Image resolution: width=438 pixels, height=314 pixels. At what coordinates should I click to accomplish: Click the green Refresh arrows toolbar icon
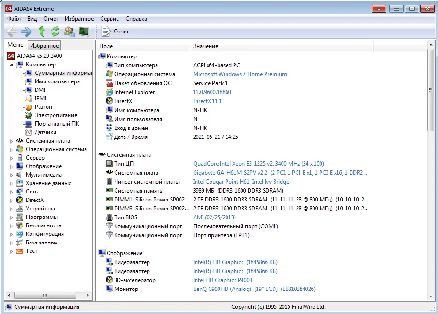pos(55,32)
